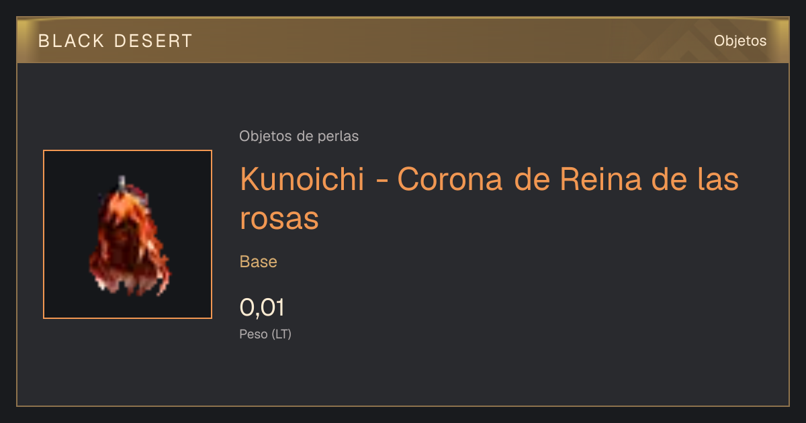Click the gray tip atop the crown icon
806x423 pixels.
(x=122, y=181)
